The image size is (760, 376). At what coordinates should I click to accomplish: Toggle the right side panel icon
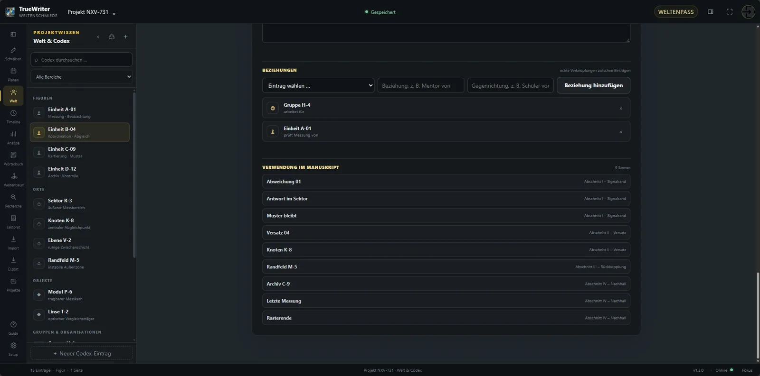pyautogui.click(x=711, y=12)
